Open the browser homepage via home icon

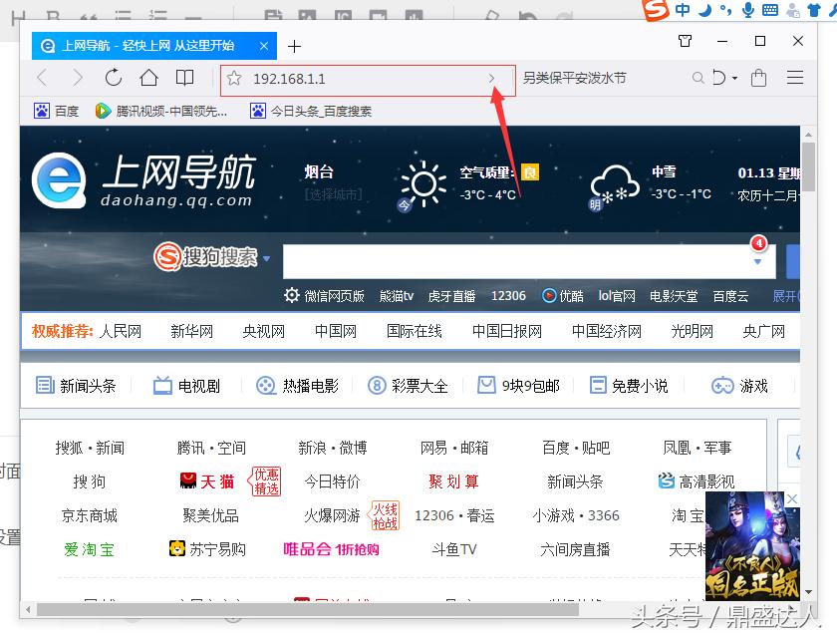[149, 77]
